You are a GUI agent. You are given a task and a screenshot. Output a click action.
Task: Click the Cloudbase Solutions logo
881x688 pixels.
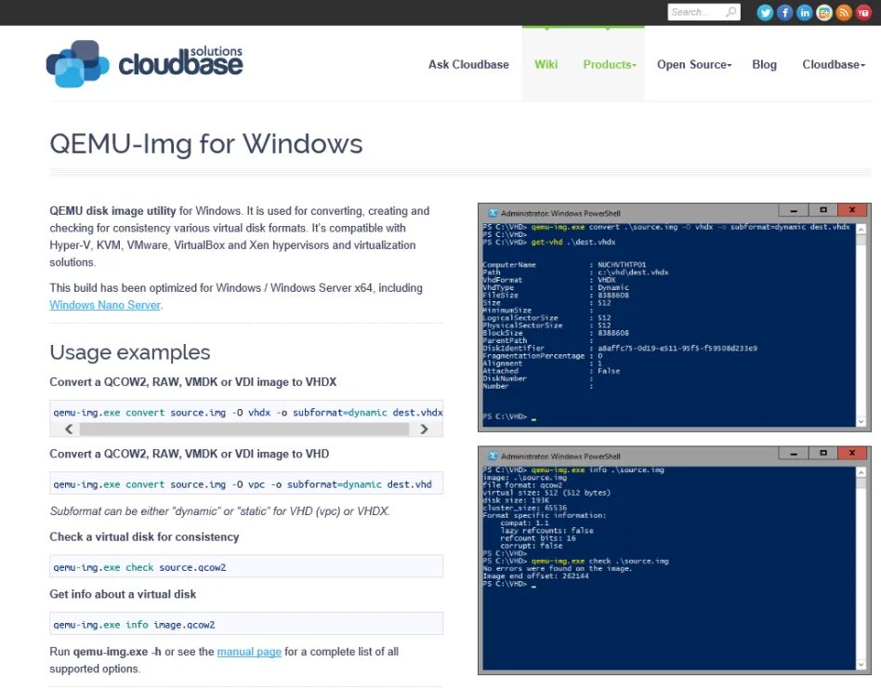pos(144,63)
